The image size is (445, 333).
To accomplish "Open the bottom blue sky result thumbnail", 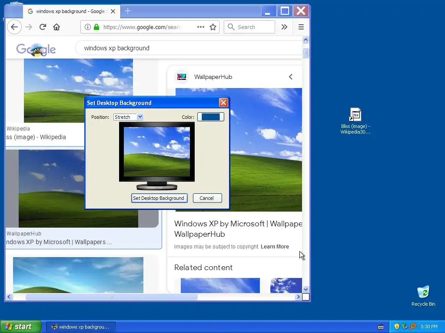I will click(78, 275).
